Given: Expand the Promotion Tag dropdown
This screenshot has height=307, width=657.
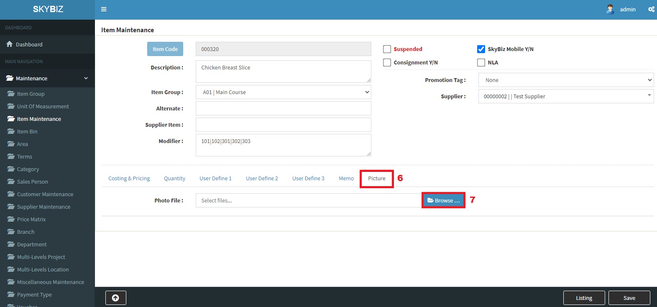Looking at the screenshot, I should coord(566,80).
